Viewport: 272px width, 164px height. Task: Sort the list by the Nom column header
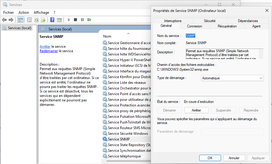[107, 36]
